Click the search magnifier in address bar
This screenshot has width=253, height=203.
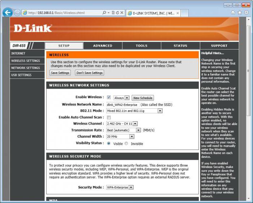(x=104, y=13)
